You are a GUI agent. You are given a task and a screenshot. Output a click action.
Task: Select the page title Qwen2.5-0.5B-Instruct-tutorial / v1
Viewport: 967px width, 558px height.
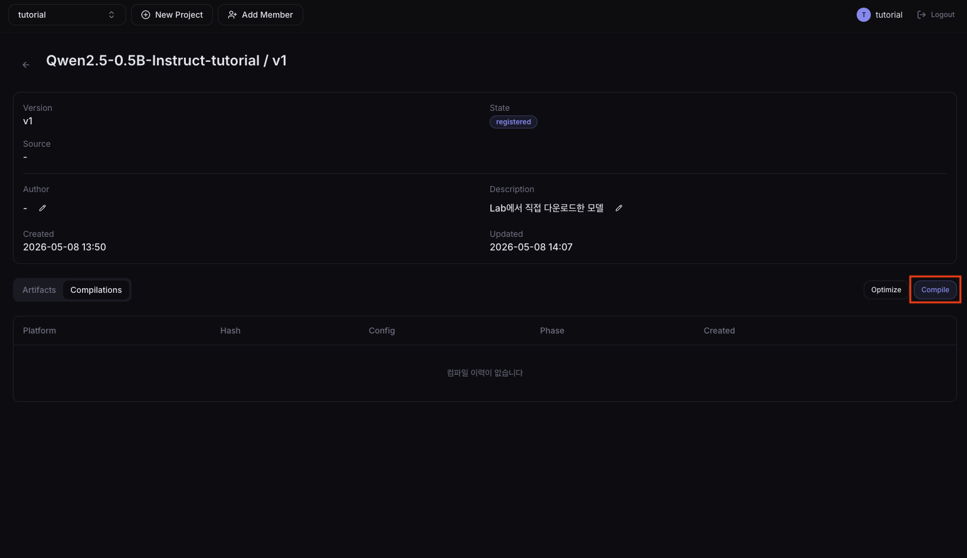tap(166, 61)
